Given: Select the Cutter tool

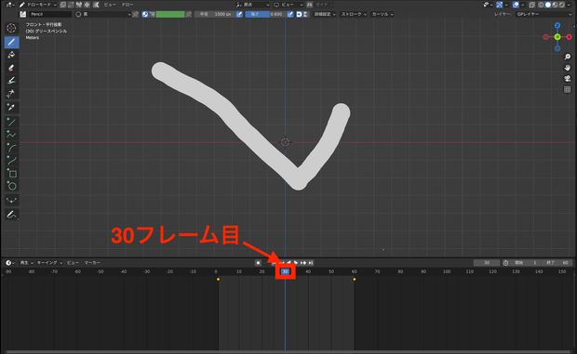Looking at the screenshot, I should click(x=11, y=93).
